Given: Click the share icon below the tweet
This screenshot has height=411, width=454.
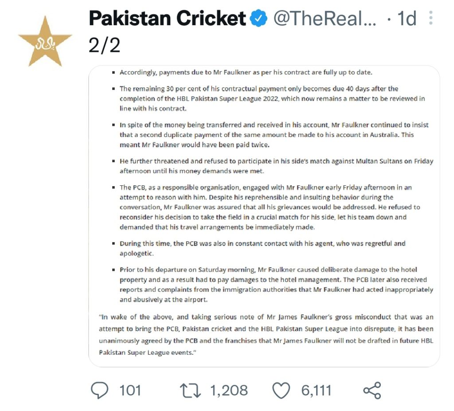Looking at the screenshot, I should [x=372, y=390].
